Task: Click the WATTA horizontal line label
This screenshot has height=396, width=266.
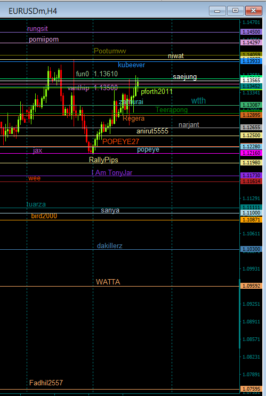Action: [108, 282]
